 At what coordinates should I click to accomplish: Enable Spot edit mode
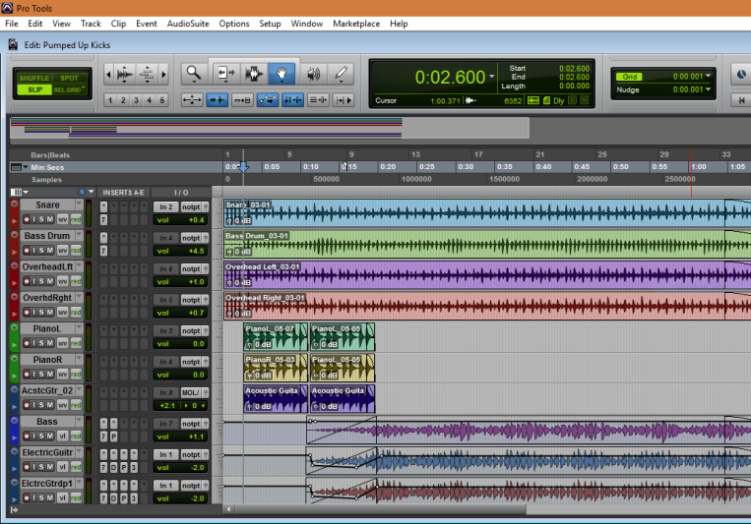(70, 78)
